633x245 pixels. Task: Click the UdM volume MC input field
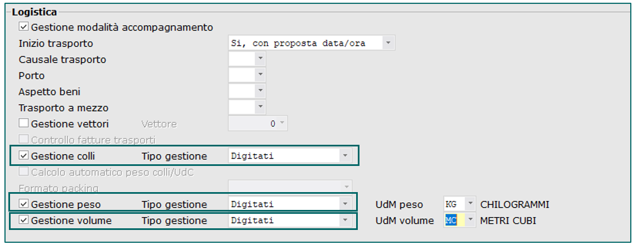coord(454,220)
